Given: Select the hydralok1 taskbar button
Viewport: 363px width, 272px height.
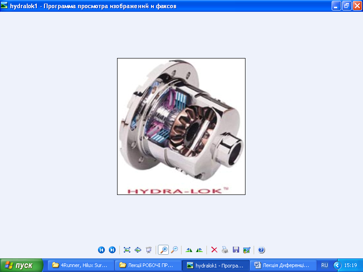Looking at the screenshot, I should 216,265.
